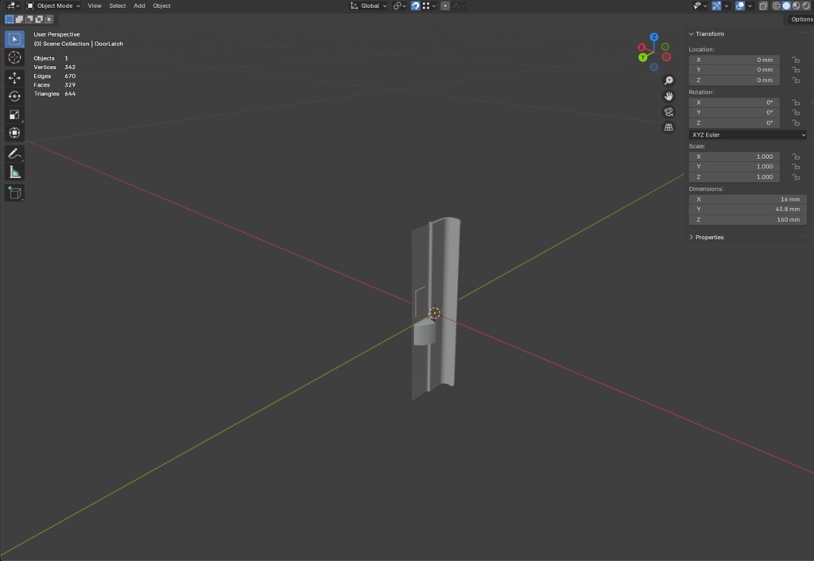Viewport: 814px width, 561px height.
Task: Switch to wireframe viewport shading
Action: pyautogui.click(x=777, y=6)
